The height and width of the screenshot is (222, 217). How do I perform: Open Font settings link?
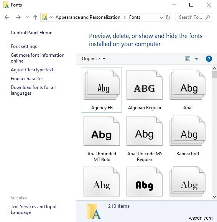24,46
